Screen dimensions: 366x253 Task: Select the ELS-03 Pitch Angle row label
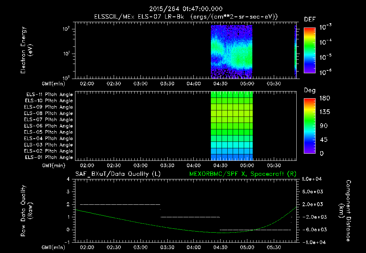click(48, 145)
